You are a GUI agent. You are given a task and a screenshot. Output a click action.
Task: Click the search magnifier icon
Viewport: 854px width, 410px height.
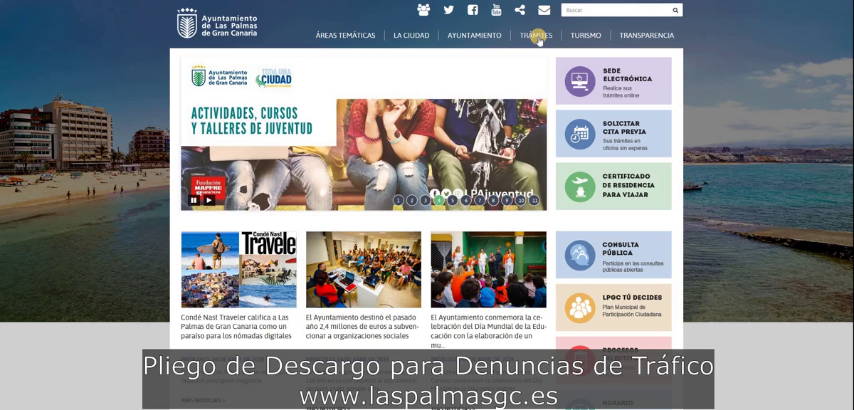[x=675, y=10]
